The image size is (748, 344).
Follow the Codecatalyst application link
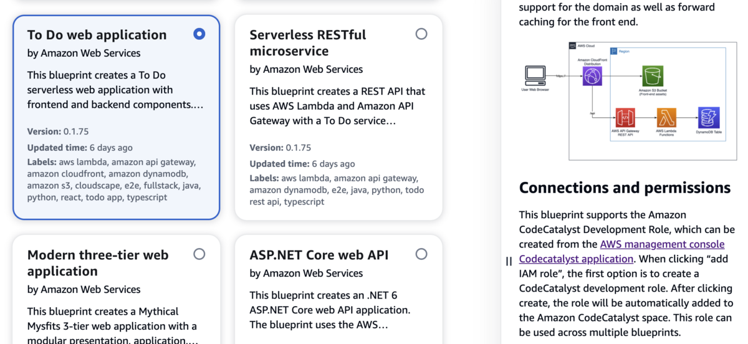pyautogui.click(x=576, y=259)
